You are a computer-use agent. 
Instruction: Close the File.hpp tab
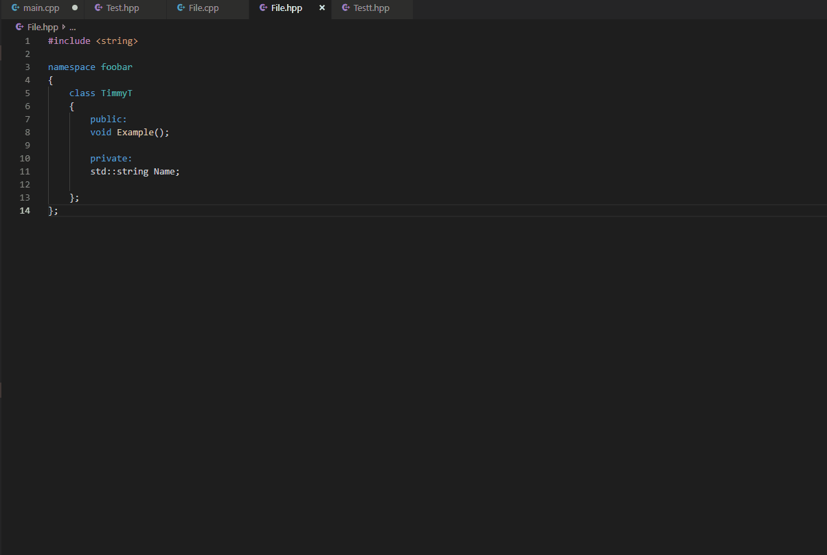pos(321,8)
